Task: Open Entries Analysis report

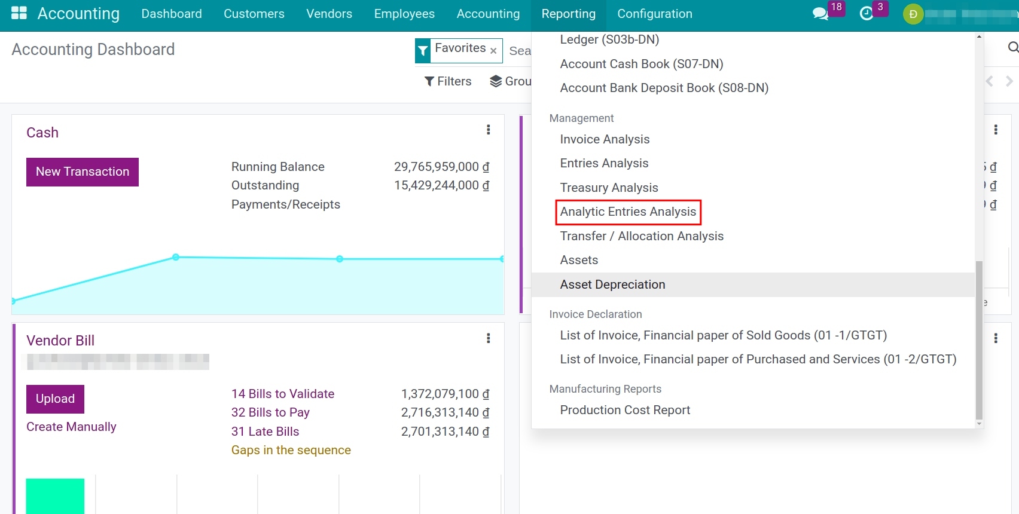Action: [604, 163]
